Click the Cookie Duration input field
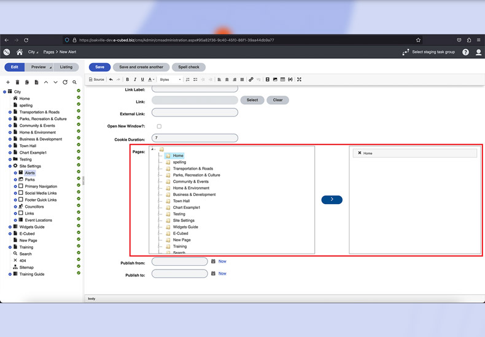 click(x=195, y=138)
